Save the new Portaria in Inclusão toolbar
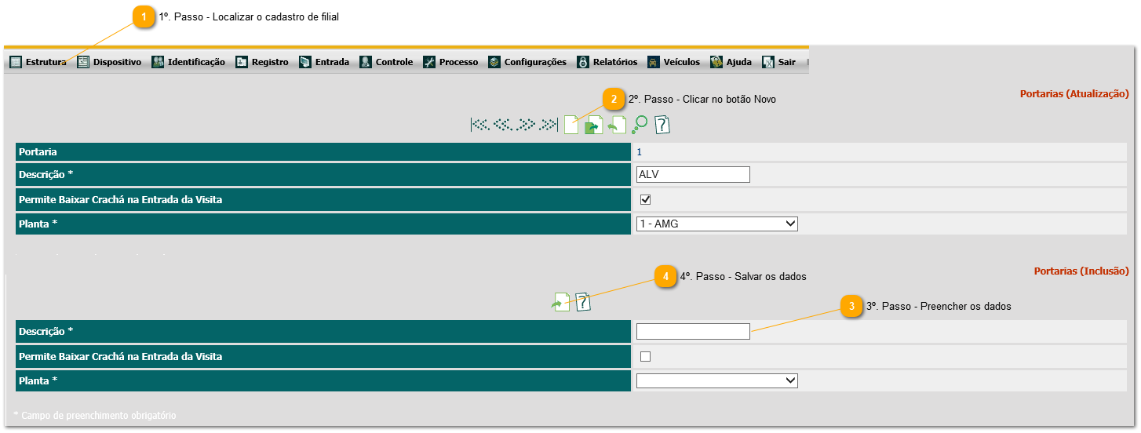 point(560,302)
